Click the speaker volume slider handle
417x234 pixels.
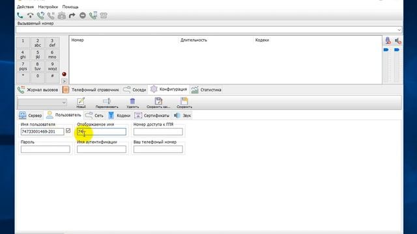397,50
